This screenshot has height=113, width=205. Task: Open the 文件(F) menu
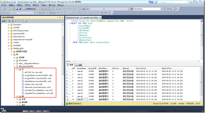pos(4,5)
